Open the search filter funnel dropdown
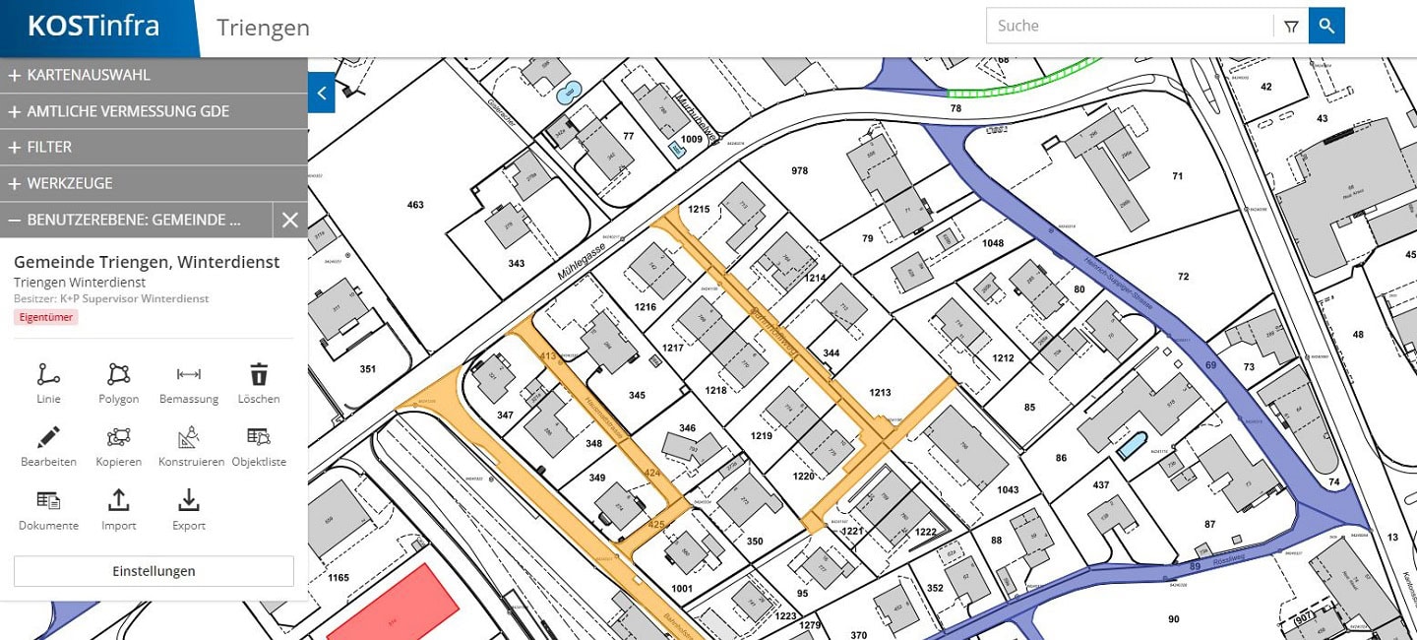The height and width of the screenshot is (640, 1417). 1291,27
